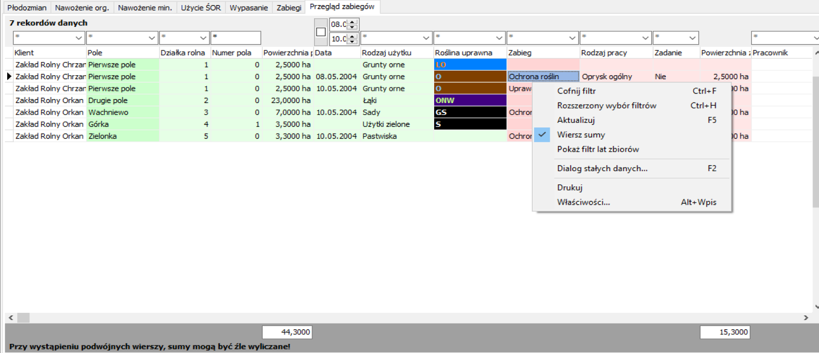Open the Zabieg filter dropdown
The height and width of the screenshot is (353, 819).
tap(572, 38)
